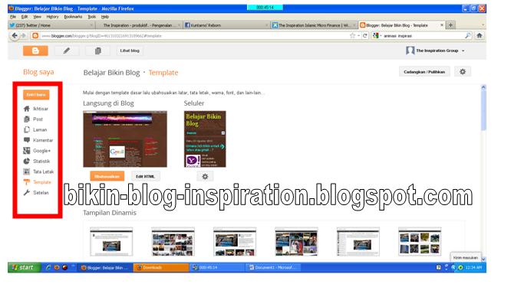This screenshot has height=297, width=524.
Task: Go to the browser home page
Action: click(480, 35)
